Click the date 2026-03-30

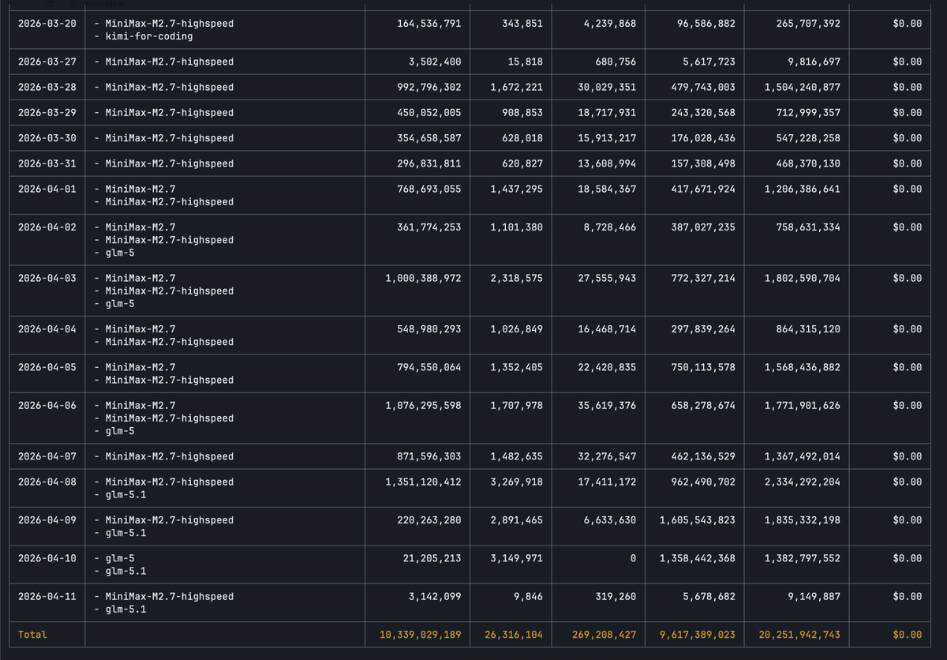coord(47,138)
